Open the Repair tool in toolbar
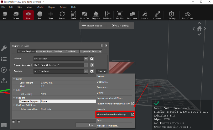This screenshot has width=213, height=130. click(x=144, y=15)
